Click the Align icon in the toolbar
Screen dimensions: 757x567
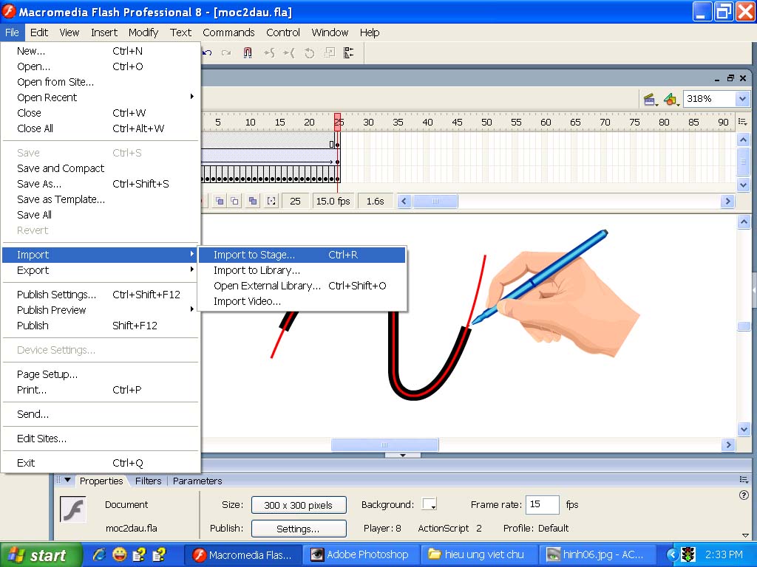click(349, 52)
